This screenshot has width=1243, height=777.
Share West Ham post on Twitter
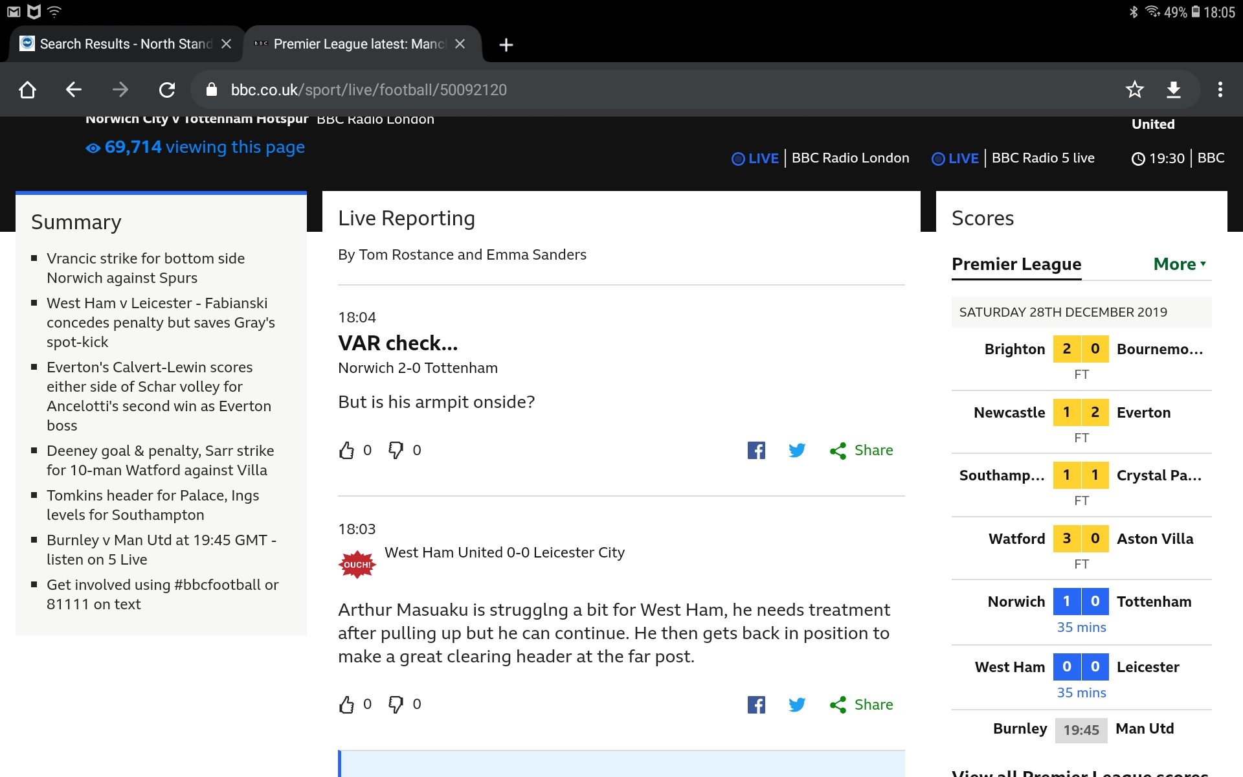pyautogui.click(x=797, y=704)
